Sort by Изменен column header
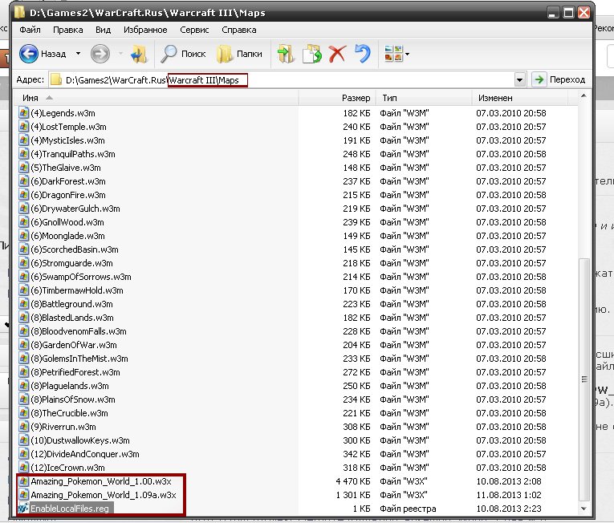 519,98
